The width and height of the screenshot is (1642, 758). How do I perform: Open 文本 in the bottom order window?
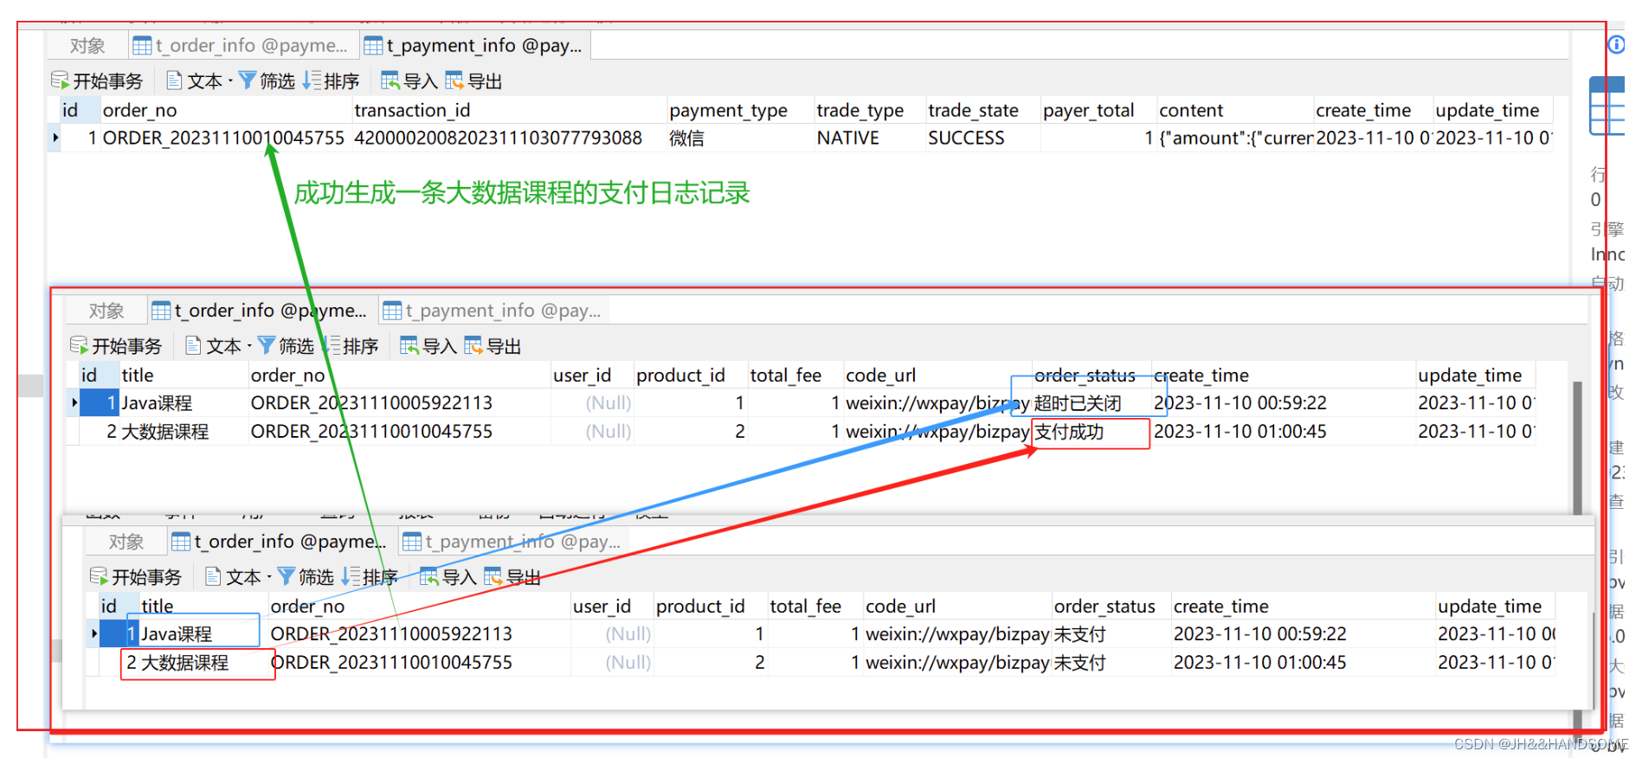tap(234, 577)
